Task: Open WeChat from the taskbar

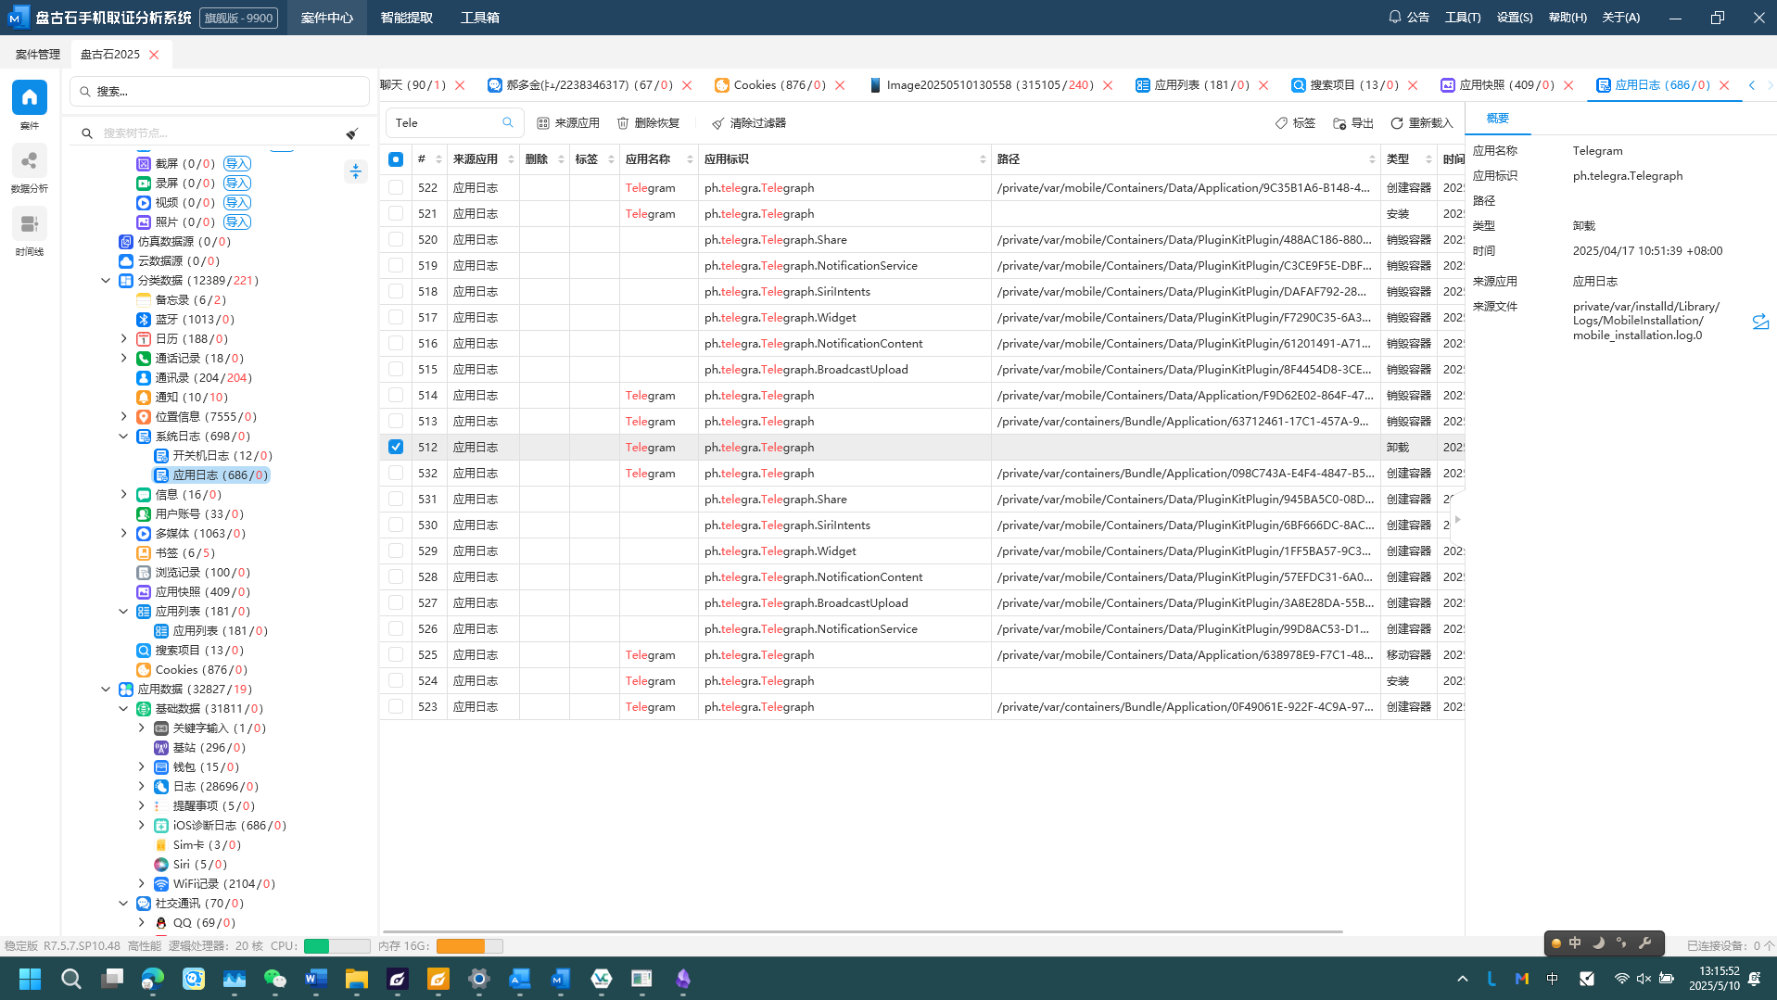Action: (275, 979)
